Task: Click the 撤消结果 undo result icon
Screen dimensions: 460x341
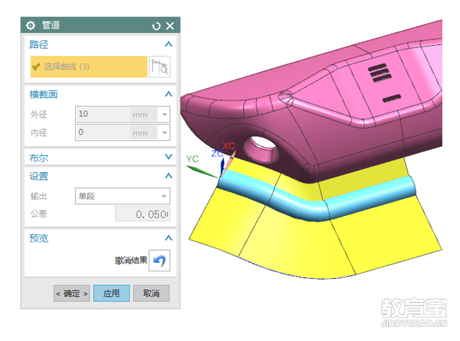Action: point(160,260)
